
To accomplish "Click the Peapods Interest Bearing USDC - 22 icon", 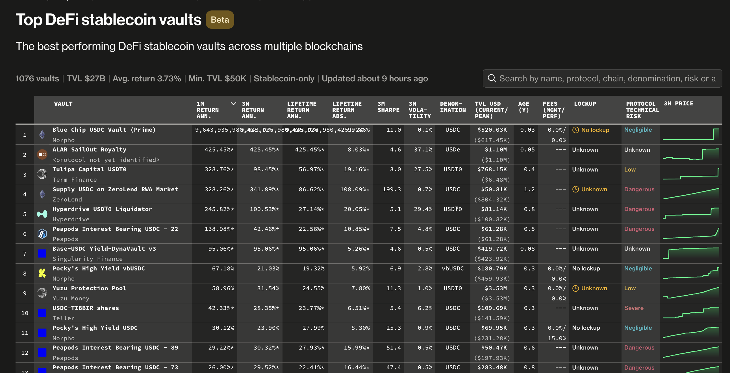I will [x=42, y=234].
